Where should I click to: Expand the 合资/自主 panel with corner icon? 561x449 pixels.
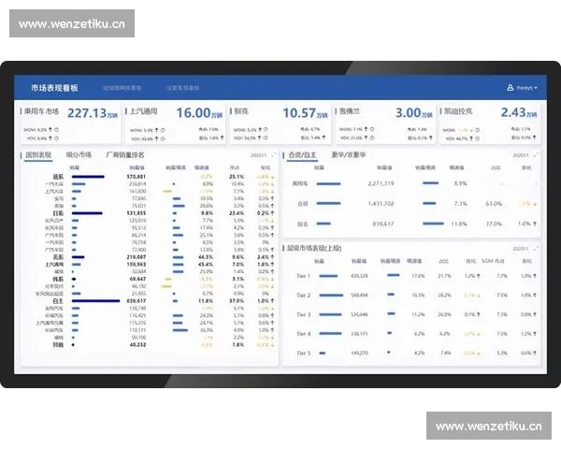[x=535, y=155]
